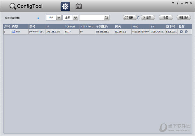The image size is (195, 136).
Task: Select the 192.168.1.250 IP cell
Action: [x=55, y=32]
